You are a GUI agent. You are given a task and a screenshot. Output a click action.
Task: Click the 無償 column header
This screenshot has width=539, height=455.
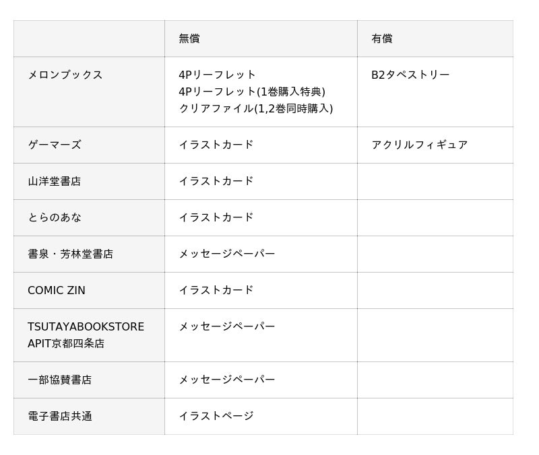189,39
